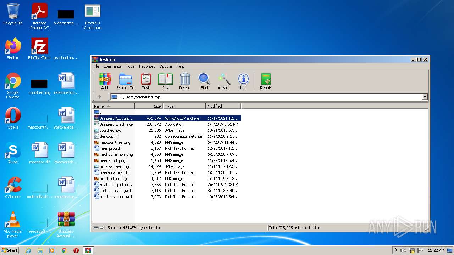454x255 pixels.
Task: Click the Repair toolbar icon
Action: (265, 81)
